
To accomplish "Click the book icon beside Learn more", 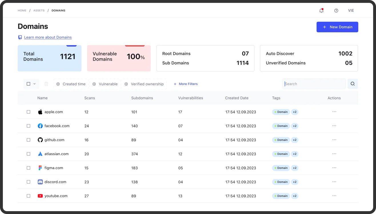I will [20, 37].
